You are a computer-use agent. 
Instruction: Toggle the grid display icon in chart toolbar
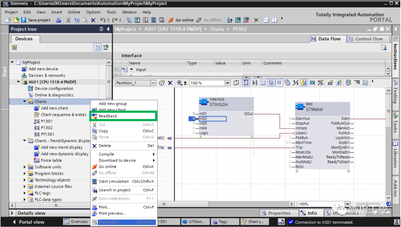pyautogui.click(x=279, y=83)
